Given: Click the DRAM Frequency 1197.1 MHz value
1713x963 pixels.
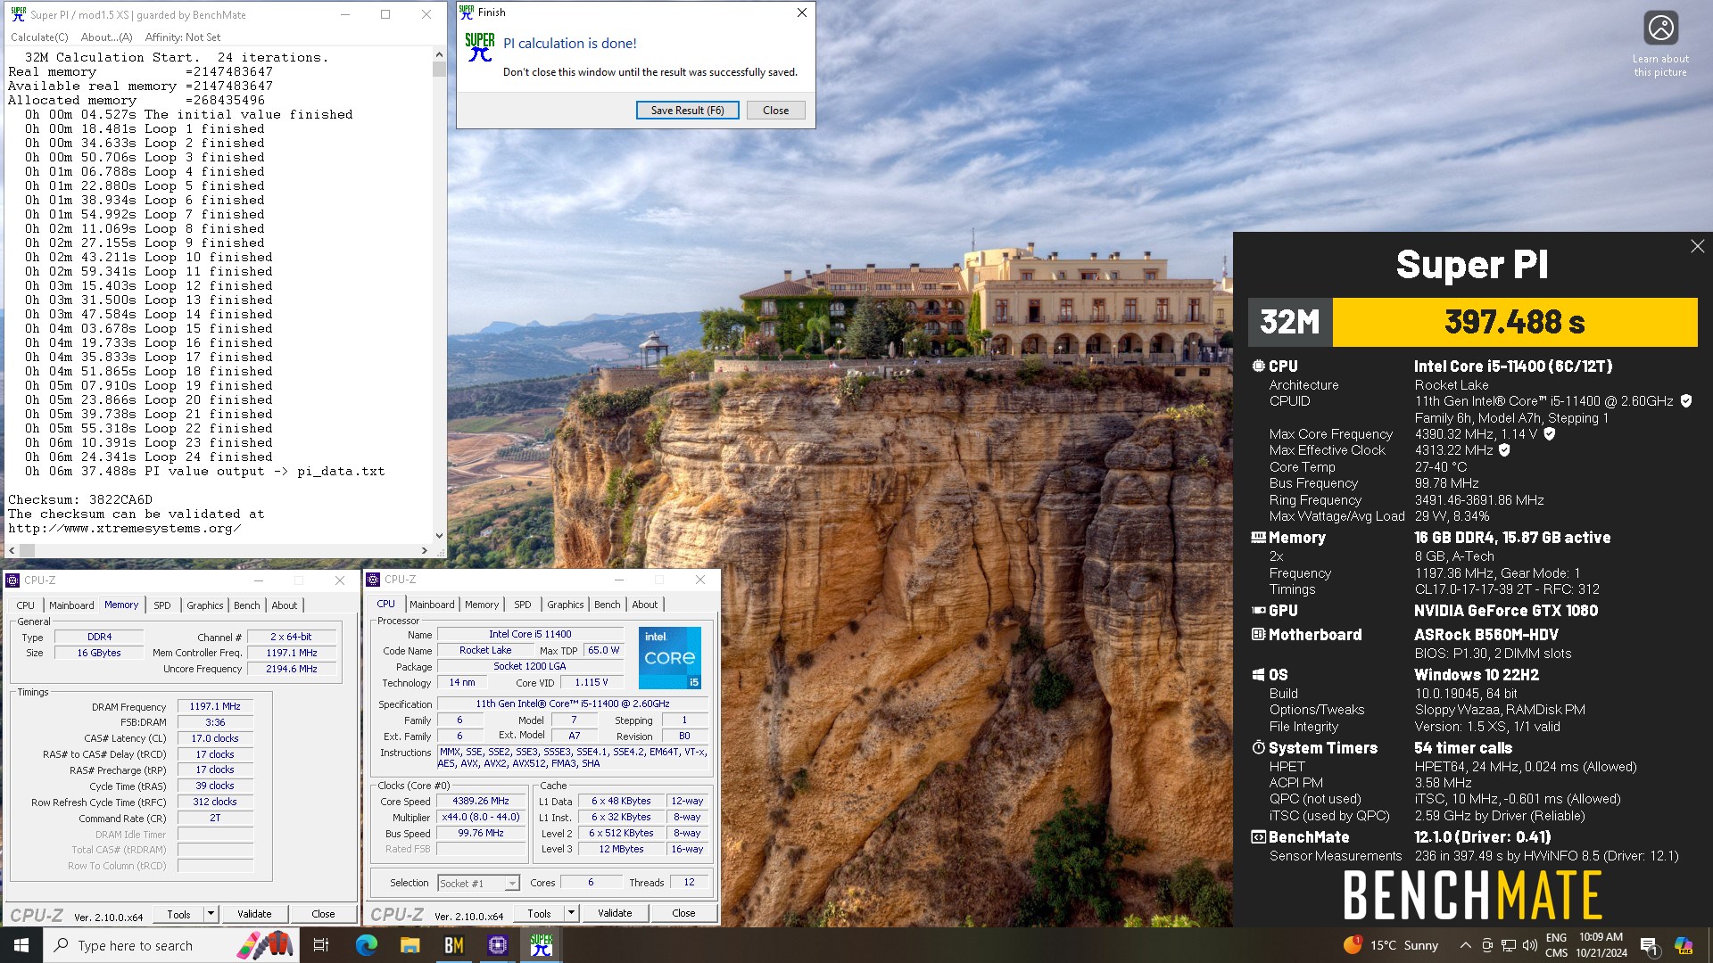Looking at the screenshot, I should [215, 706].
